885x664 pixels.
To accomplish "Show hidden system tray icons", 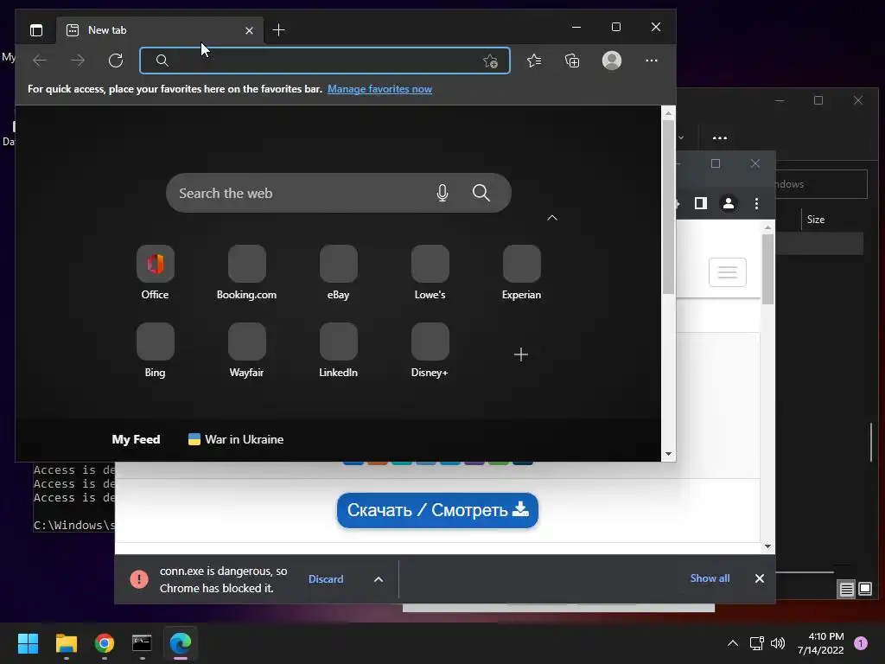I will tap(733, 643).
